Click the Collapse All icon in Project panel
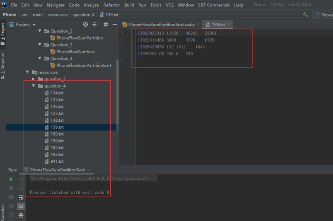 (95, 25)
